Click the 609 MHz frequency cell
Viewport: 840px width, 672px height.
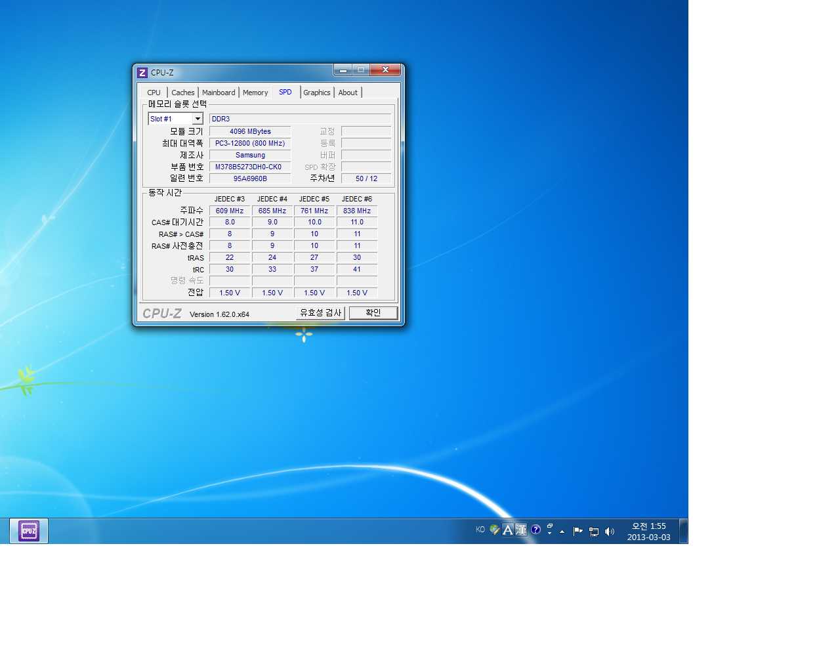[x=230, y=211]
